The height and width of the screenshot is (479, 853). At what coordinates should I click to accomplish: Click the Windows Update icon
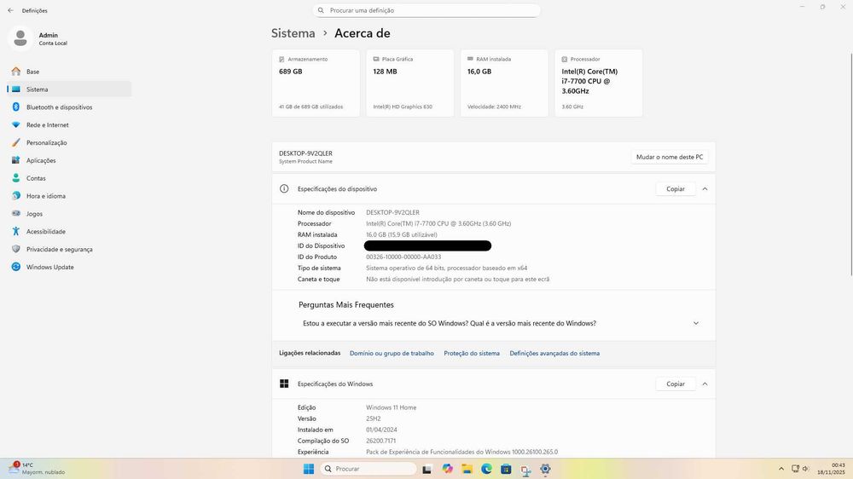pyautogui.click(x=15, y=267)
